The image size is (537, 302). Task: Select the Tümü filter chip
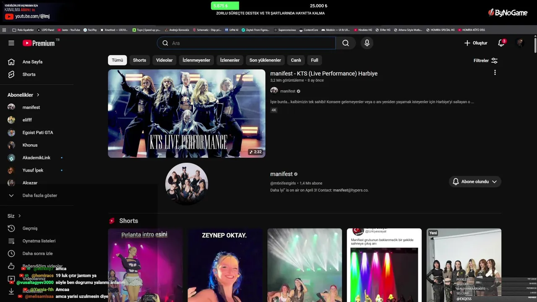pyautogui.click(x=117, y=60)
